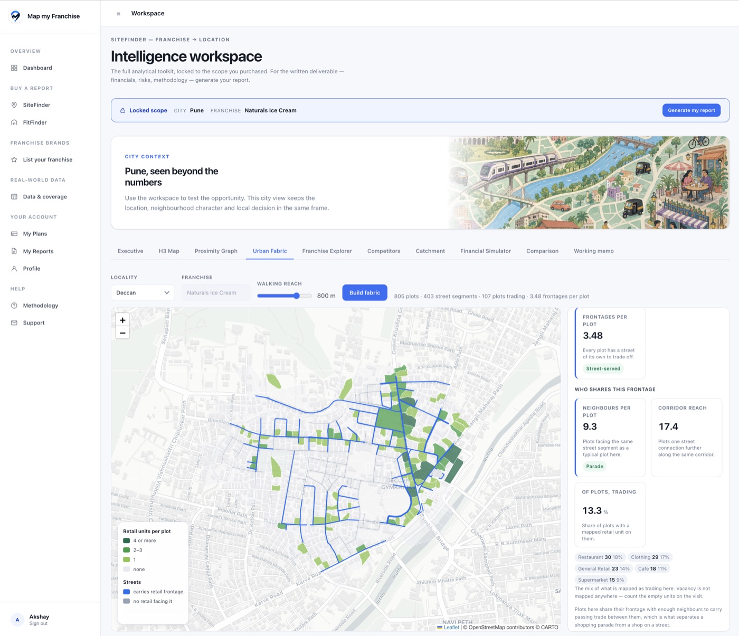
Task: Select the Proximity Graph tab
Action: pyautogui.click(x=216, y=251)
